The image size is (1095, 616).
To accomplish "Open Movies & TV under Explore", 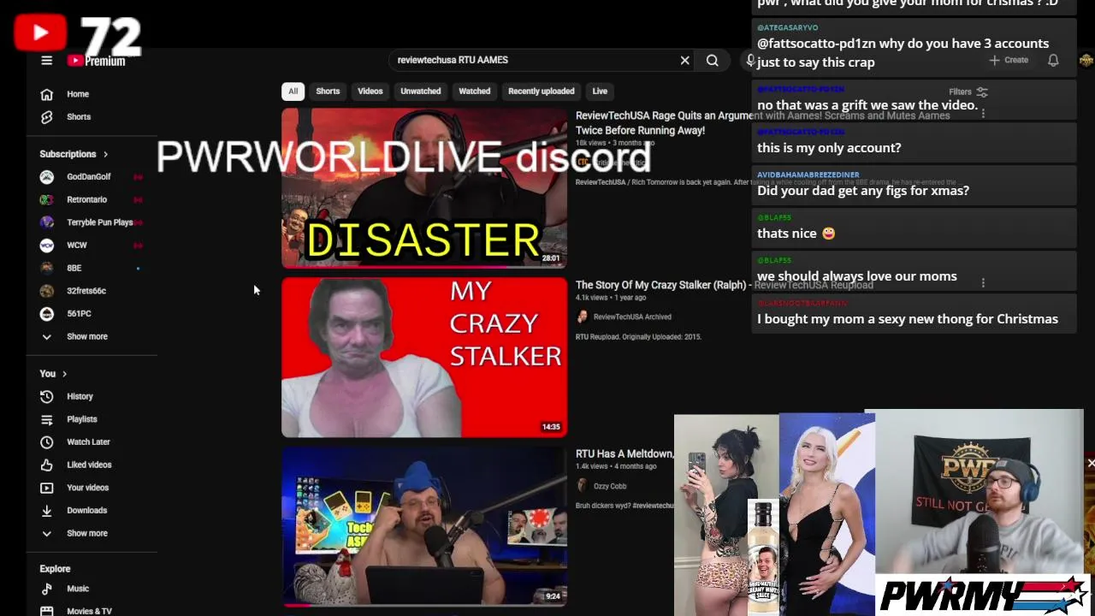I will [89, 611].
